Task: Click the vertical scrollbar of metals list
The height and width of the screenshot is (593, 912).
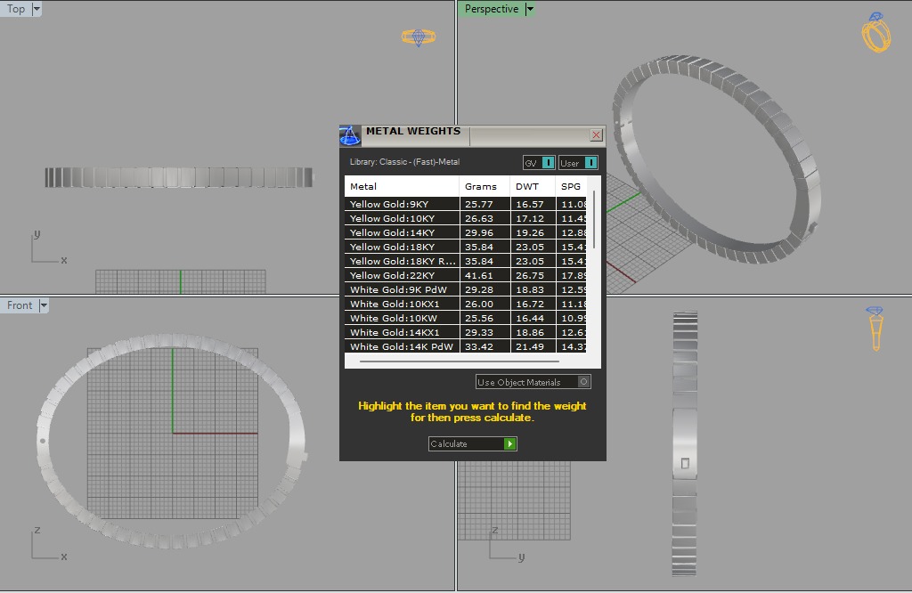Action: [x=594, y=219]
